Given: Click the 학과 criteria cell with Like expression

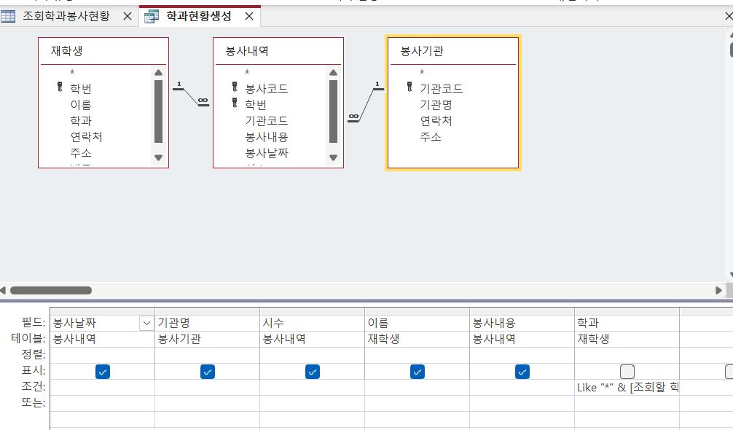Looking at the screenshot, I should pos(627,388).
